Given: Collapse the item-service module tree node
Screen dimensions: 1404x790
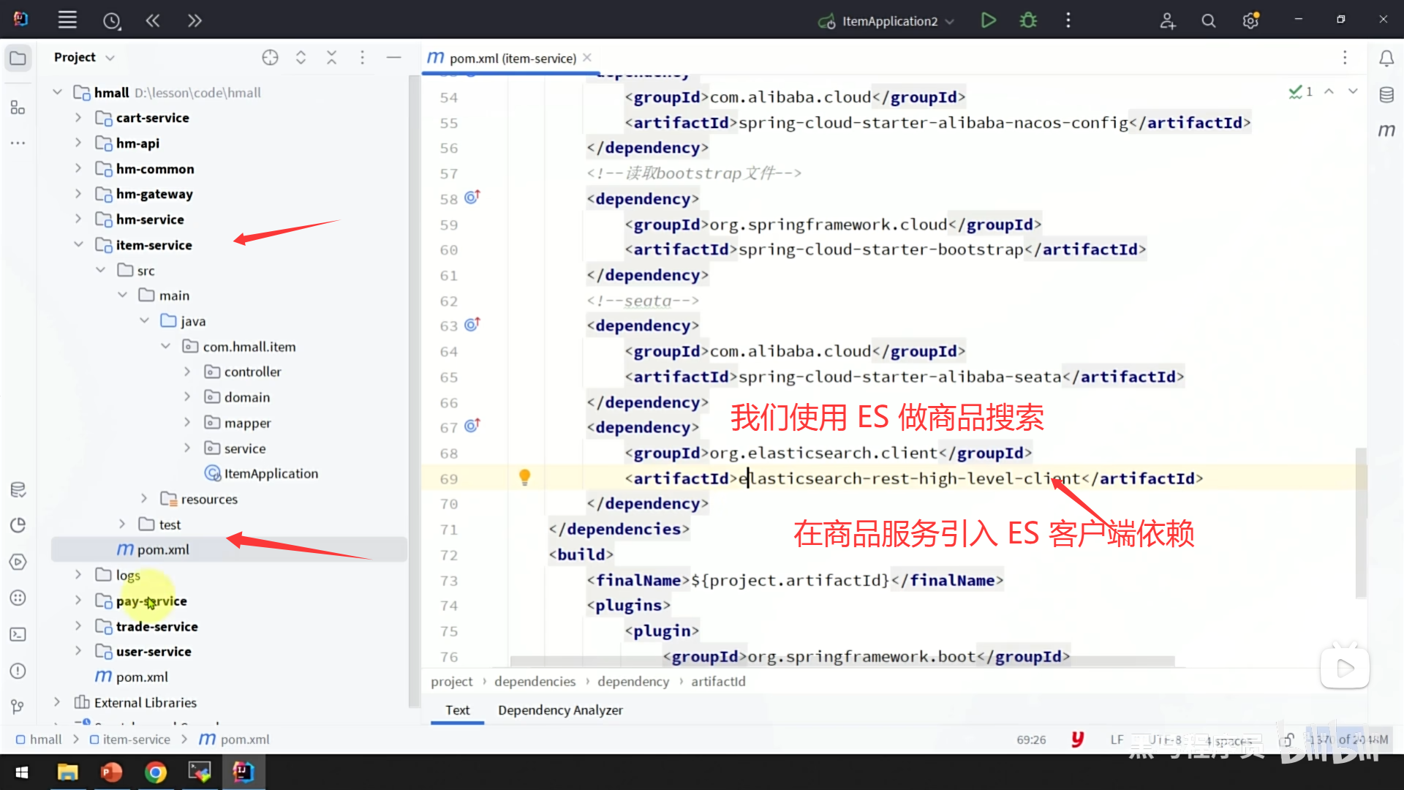Looking at the screenshot, I should [79, 244].
